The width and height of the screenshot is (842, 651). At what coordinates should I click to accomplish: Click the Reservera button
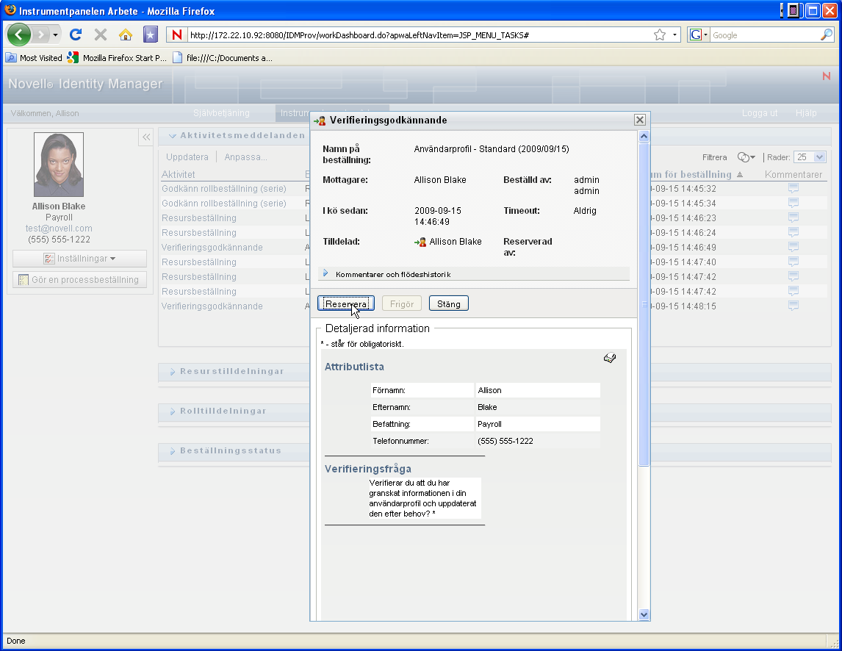tap(346, 303)
